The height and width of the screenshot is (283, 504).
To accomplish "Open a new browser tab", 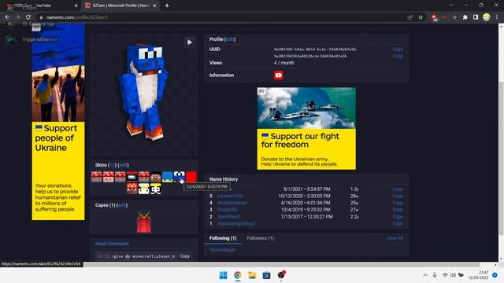I will coord(167,6).
